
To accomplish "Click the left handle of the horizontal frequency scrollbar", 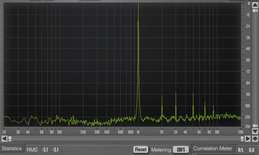I will pos(10,139).
